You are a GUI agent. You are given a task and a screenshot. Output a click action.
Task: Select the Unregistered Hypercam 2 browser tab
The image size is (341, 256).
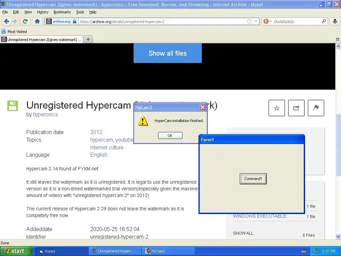42,39
